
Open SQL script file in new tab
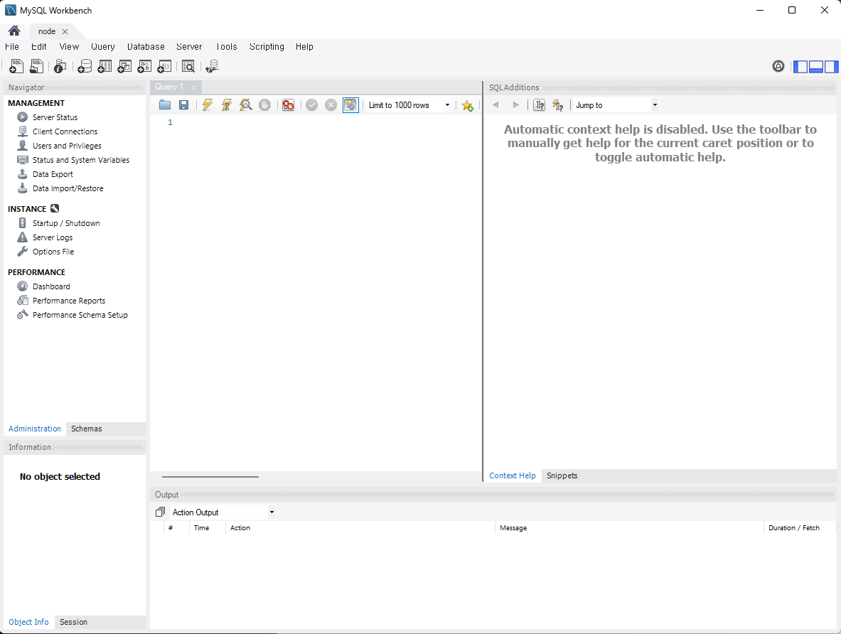[x=36, y=66]
